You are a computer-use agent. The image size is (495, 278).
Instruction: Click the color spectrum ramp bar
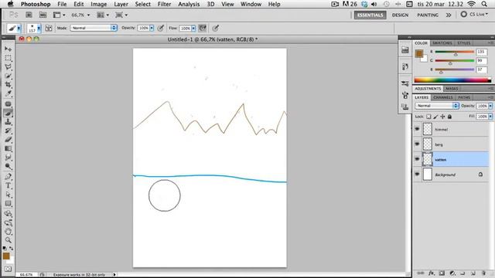coord(453,80)
